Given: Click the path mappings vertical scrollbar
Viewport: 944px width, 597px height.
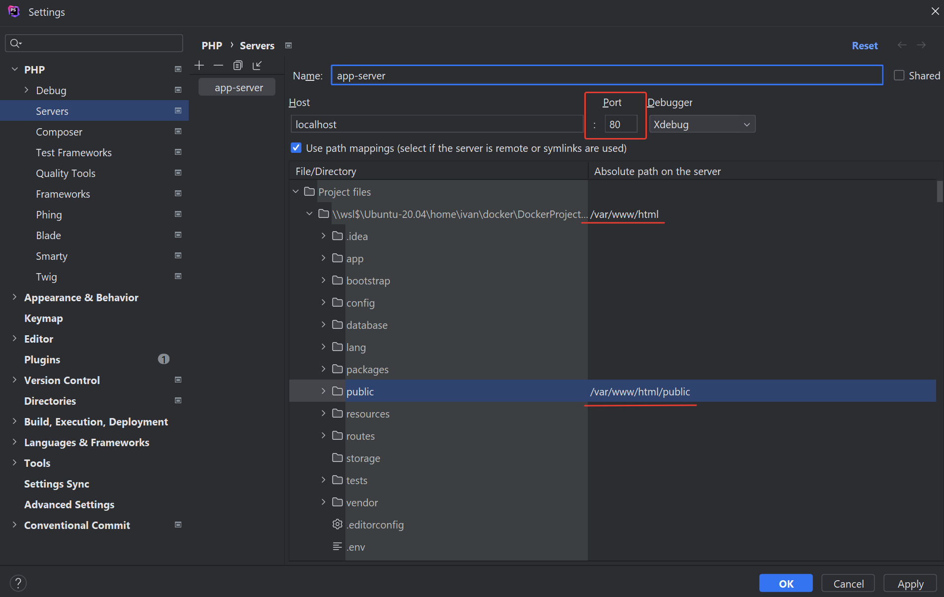Looking at the screenshot, I should point(940,192).
